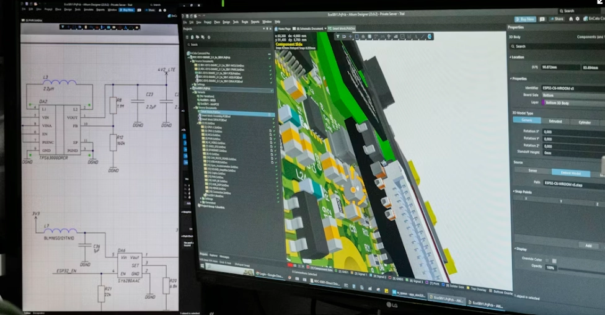Click SY6280AAC label in left schematic

coord(130,281)
